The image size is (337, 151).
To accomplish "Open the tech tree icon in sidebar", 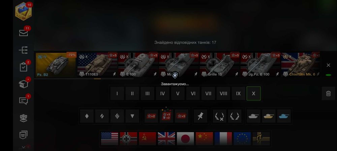I will tap(23, 50).
